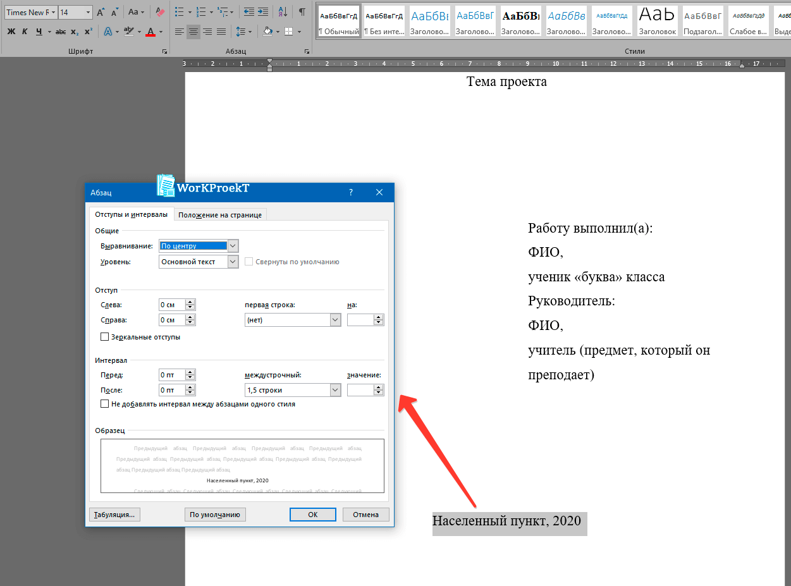
Task: Choose the 'Без интервала' style thumbnail
Action: pyautogui.click(x=384, y=21)
